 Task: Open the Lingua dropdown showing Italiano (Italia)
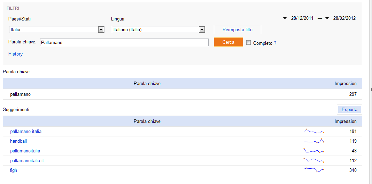point(158,30)
